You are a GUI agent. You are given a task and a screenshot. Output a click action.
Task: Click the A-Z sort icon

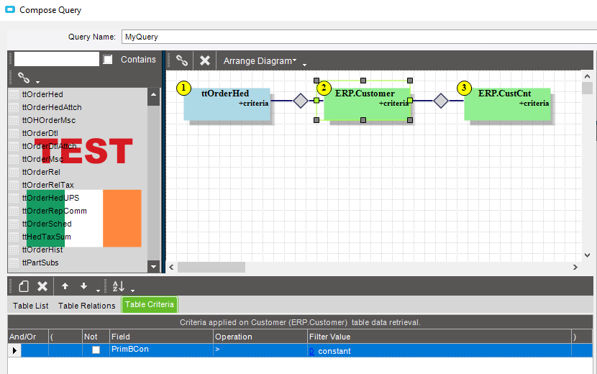coord(119,286)
